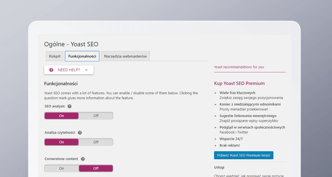The image size is (332, 177).
Task: Click Znajdź powiązane wpisy superszybko text
Action: 249,121
